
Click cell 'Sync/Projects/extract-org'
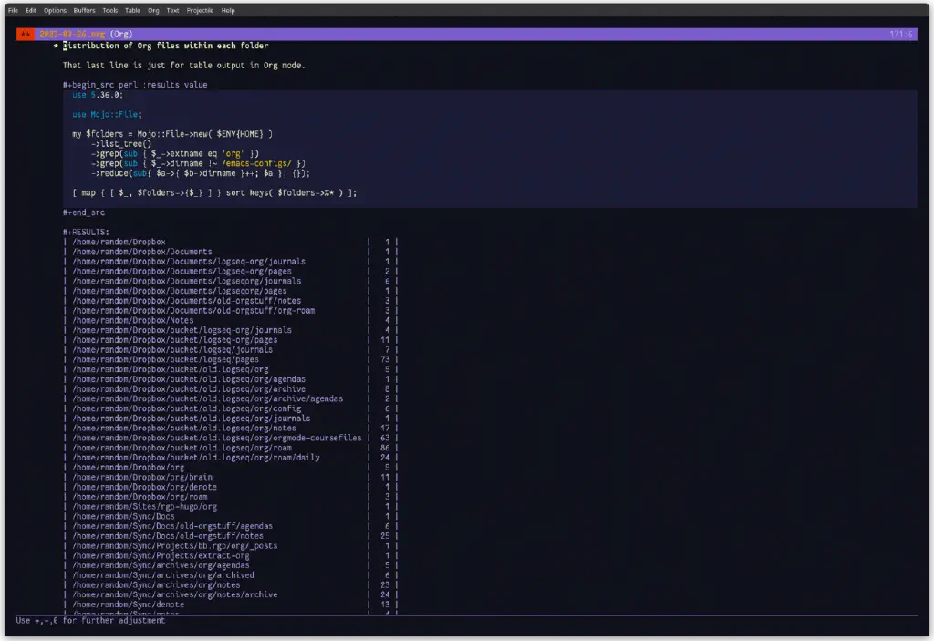tap(161, 556)
